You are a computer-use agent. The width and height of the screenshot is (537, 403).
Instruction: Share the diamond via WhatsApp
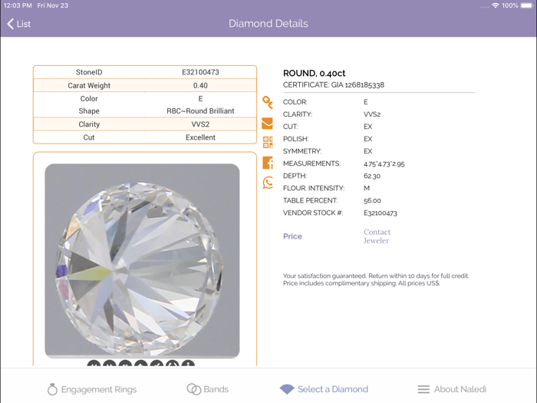(268, 183)
